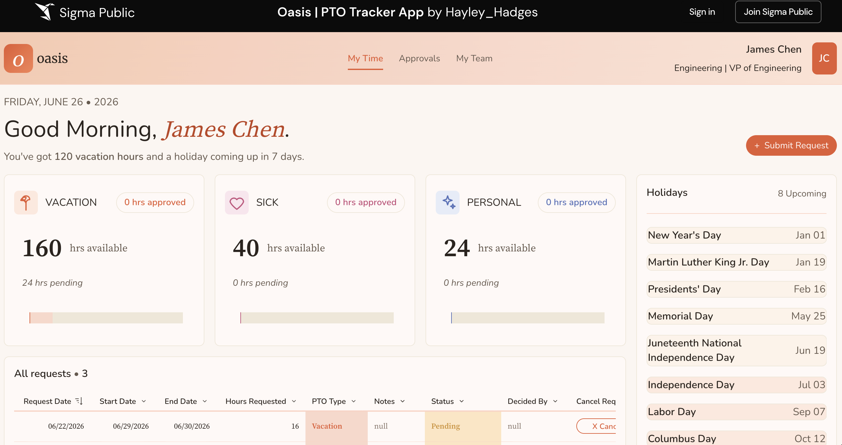The height and width of the screenshot is (445, 842).
Task: Open the Decided By column dropdown
Action: [x=555, y=401]
